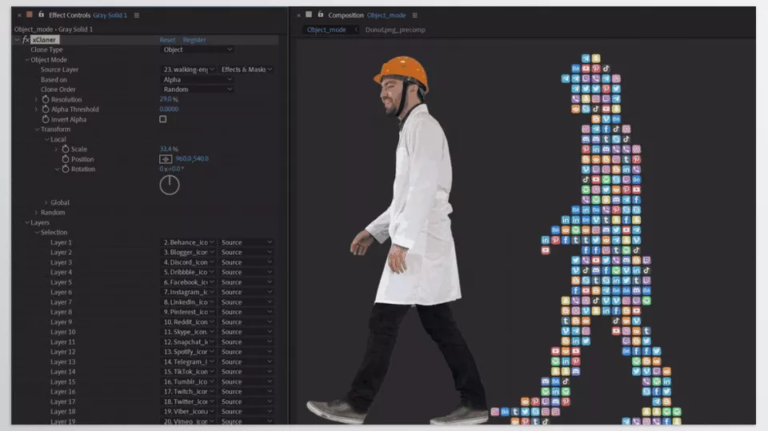Click the Gray Solid 1 layer name in header
The width and height of the screenshot is (768, 431).
(110, 15)
